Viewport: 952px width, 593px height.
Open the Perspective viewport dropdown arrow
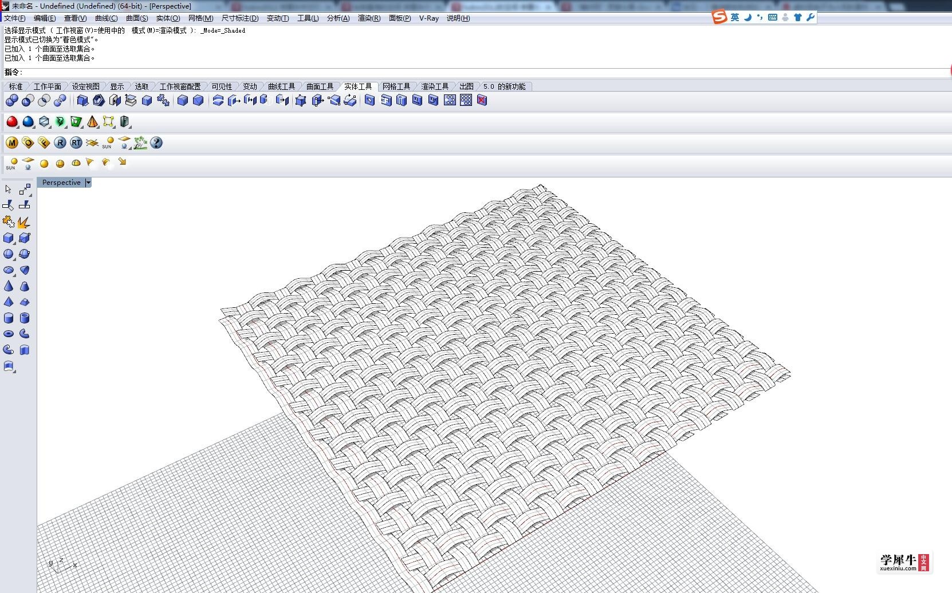tap(88, 183)
